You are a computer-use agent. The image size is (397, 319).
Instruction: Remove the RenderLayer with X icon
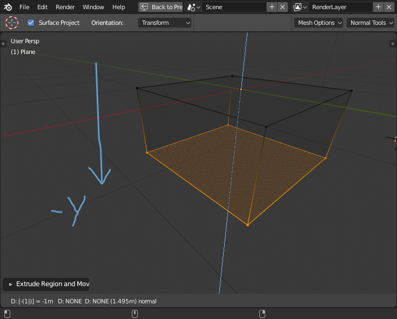pos(389,7)
